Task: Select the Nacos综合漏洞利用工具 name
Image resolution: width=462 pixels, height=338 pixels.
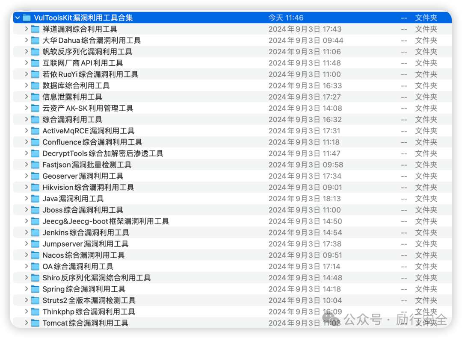Action: click(83, 255)
